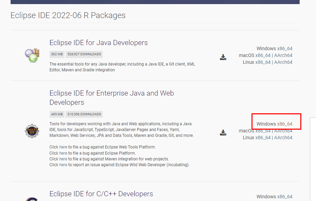
Task: Download Java Developers Linux AArch64 build
Action: click(283, 62)
